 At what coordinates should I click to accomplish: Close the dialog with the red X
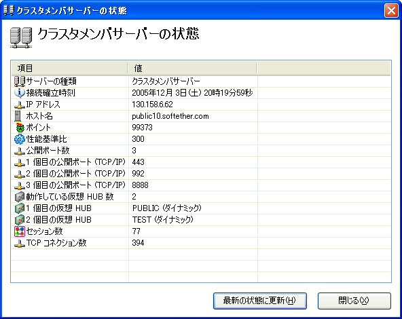coord(391,11)
